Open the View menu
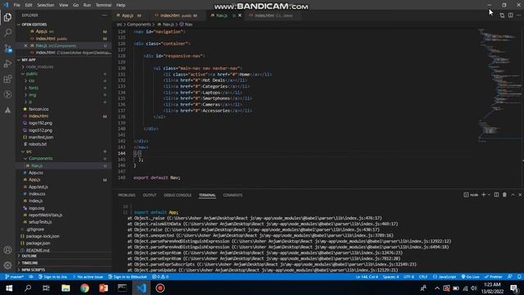Image resolution: width=524 pixels, height=295 pixels. click(x=64, y=5)
